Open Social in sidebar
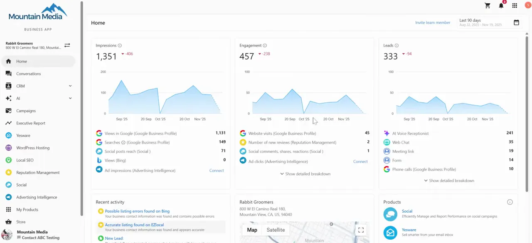This screenshot has height=243, width=532. 38,185
